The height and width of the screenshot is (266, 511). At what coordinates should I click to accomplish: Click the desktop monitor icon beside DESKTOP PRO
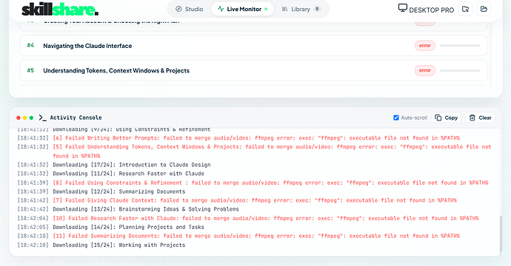coord(402,8)
